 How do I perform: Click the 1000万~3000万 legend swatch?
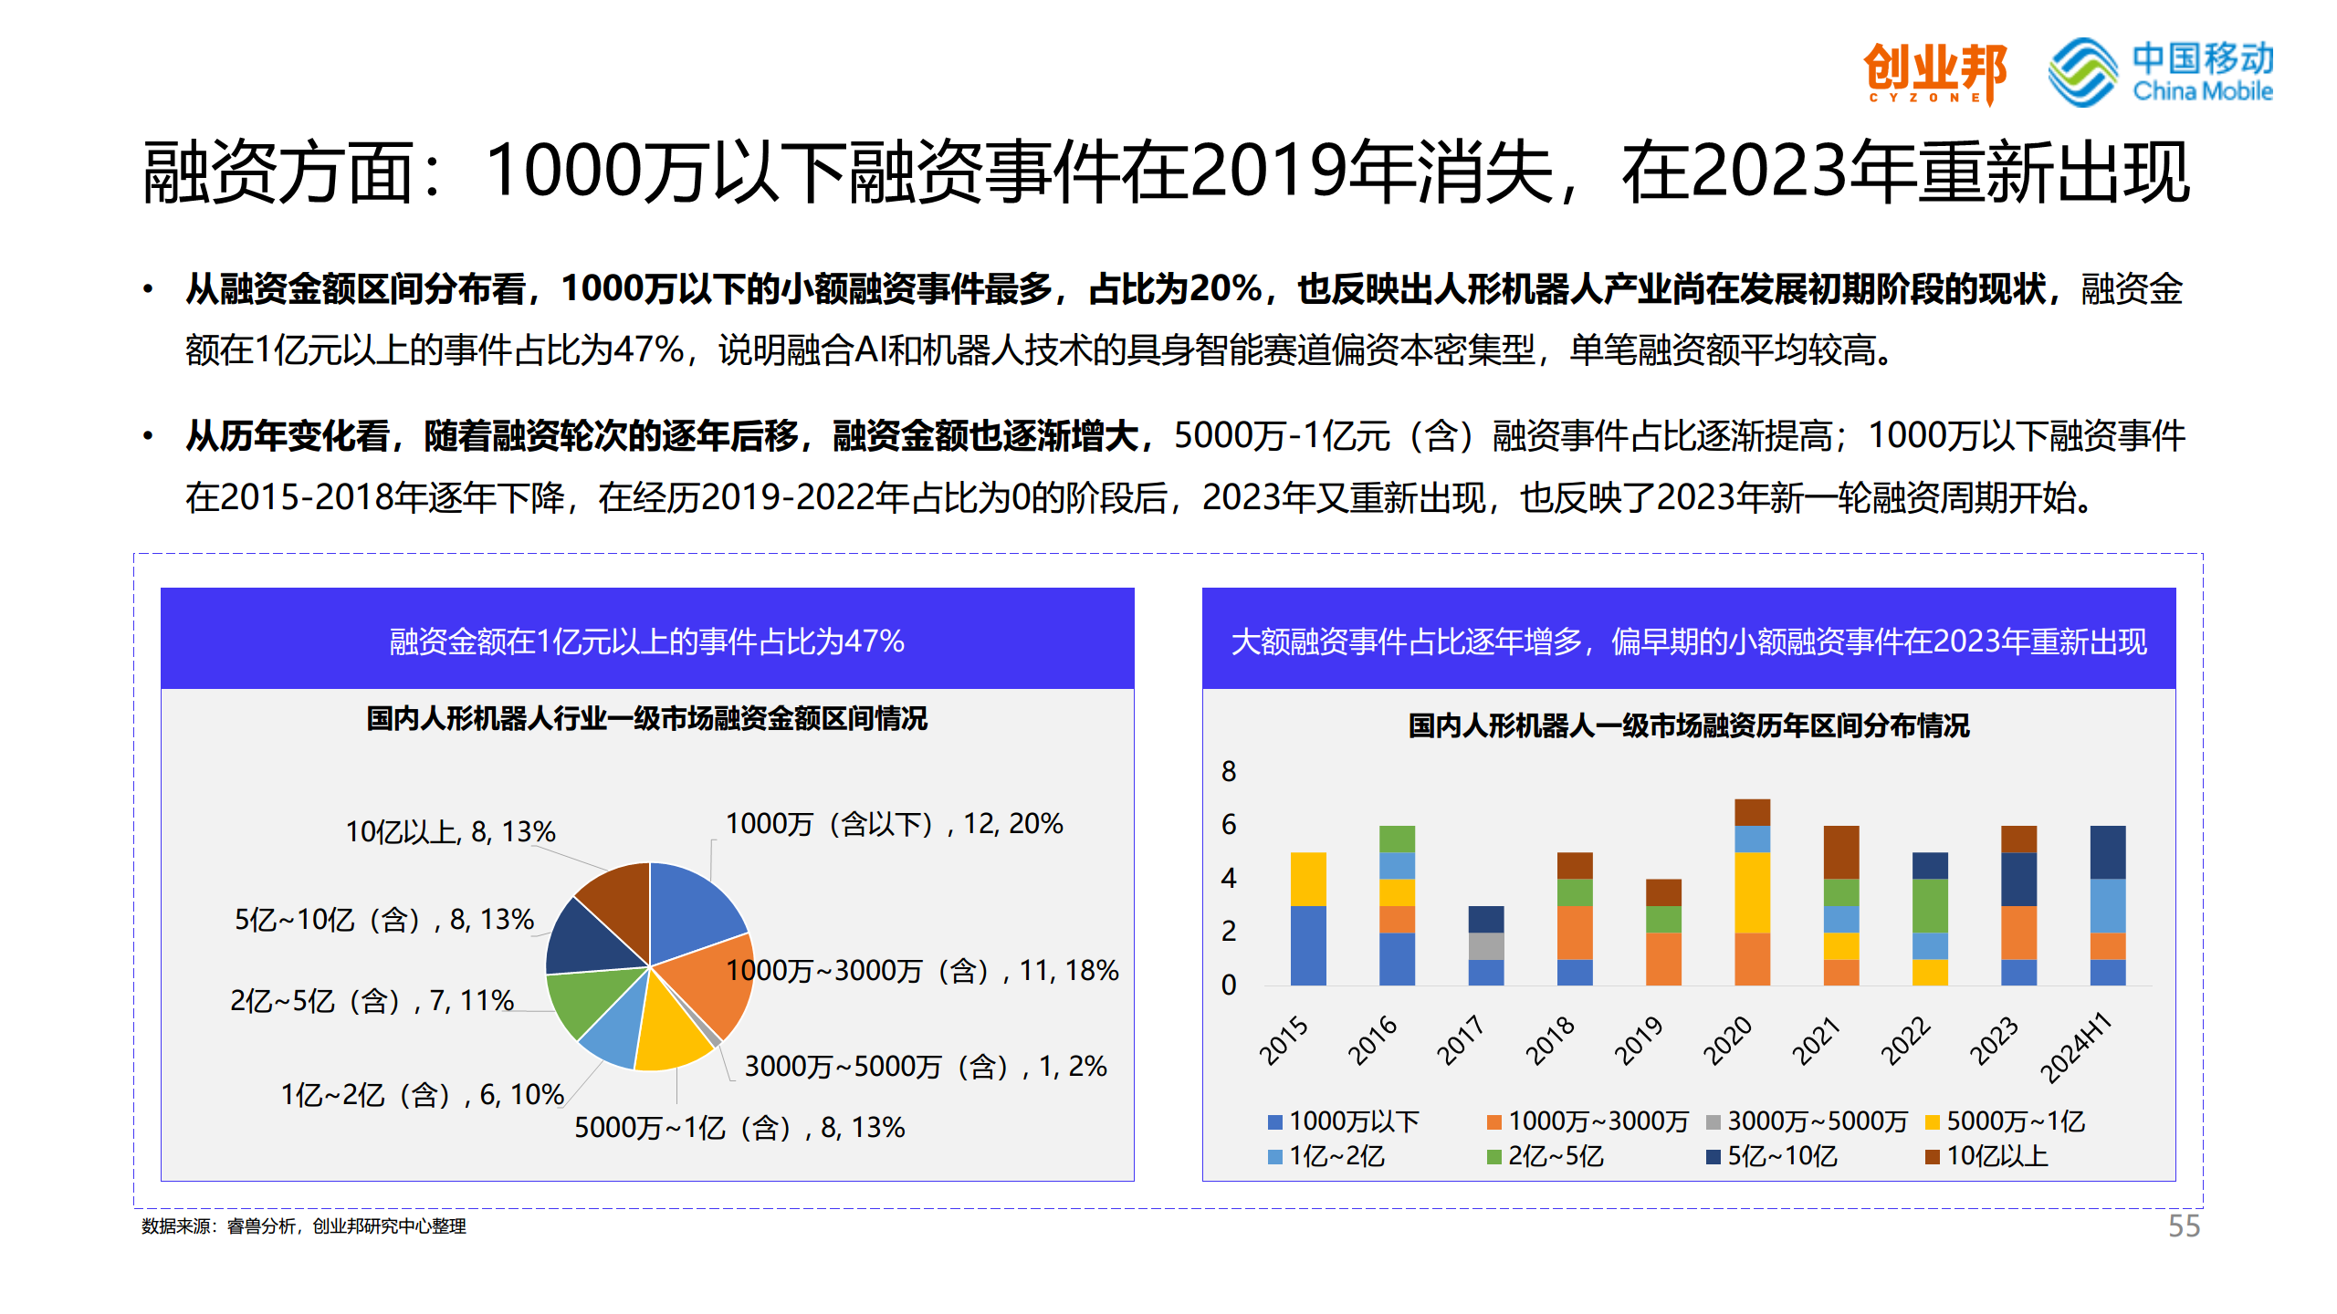(x=1494, y=1121)
